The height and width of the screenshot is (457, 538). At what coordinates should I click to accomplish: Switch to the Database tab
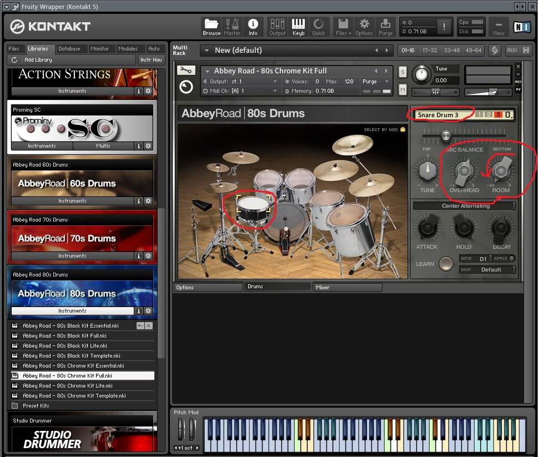(69, 49)
